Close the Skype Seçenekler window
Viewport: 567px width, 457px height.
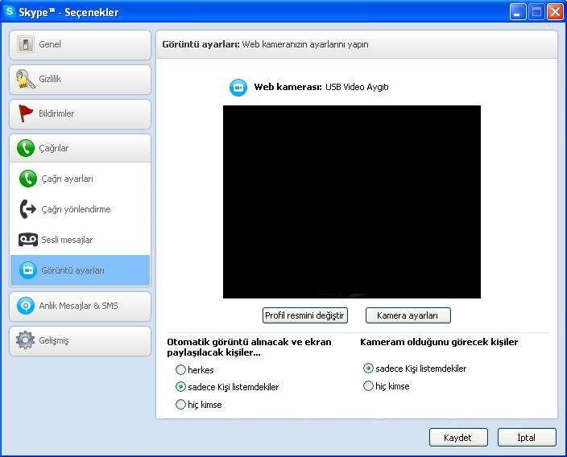coord(555,12)
